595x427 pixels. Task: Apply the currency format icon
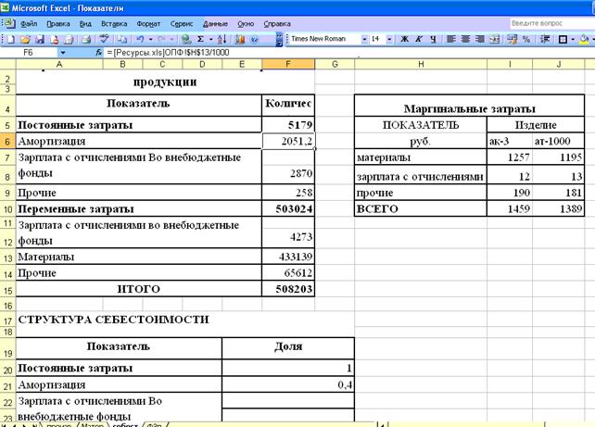pyautogui.click(x=512, y=39)
